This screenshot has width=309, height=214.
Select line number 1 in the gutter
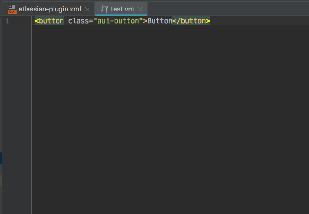pyautogui.click(x=7, y=21)
